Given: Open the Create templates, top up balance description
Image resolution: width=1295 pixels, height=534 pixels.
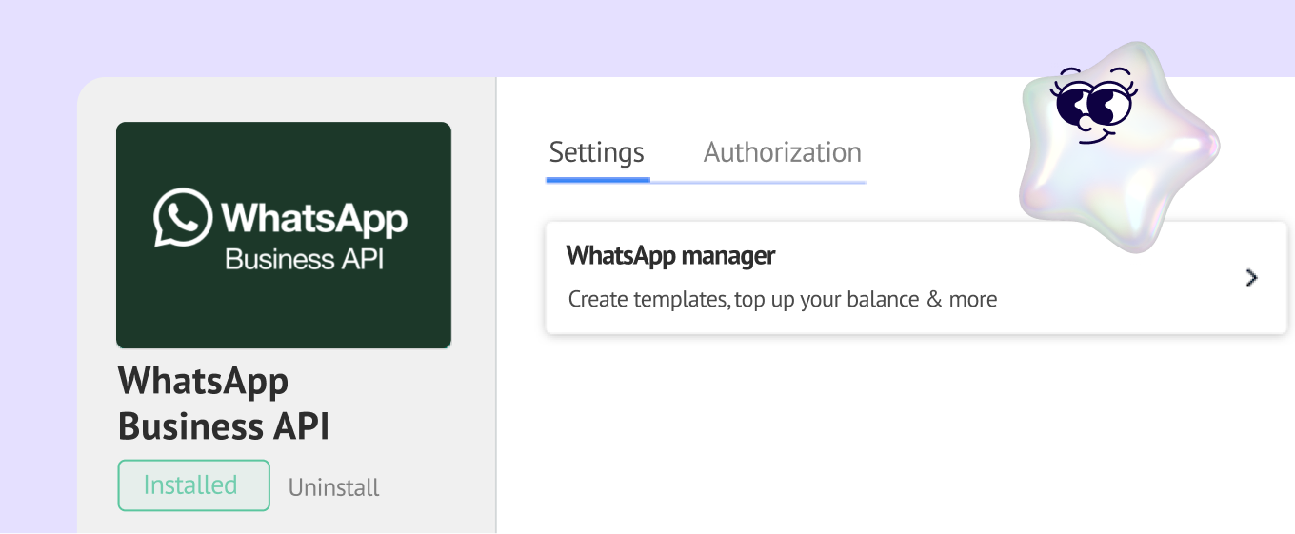Looking at the screenshot, I should click(x=783, y=300).
